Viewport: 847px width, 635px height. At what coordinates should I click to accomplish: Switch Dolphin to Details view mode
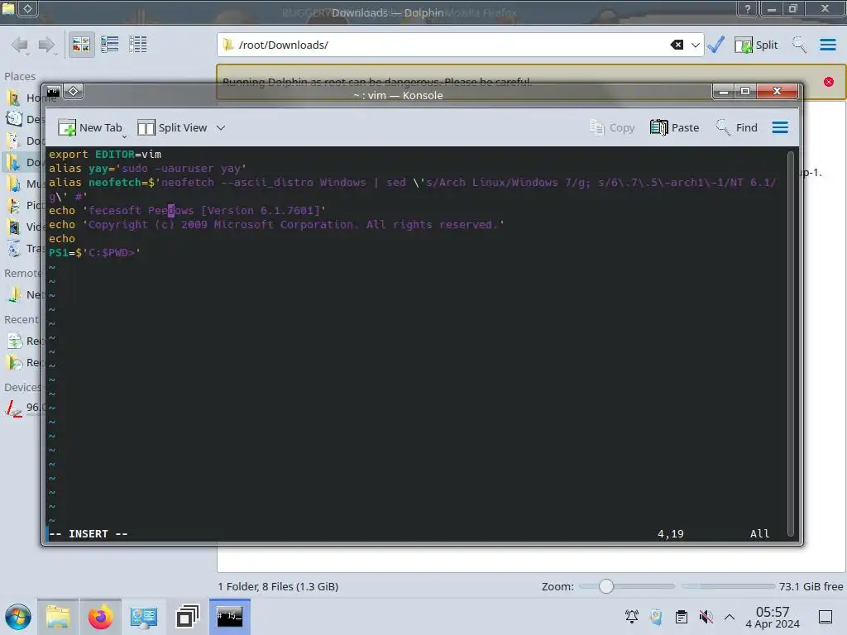pyautogui.click(x=138, y=45)
